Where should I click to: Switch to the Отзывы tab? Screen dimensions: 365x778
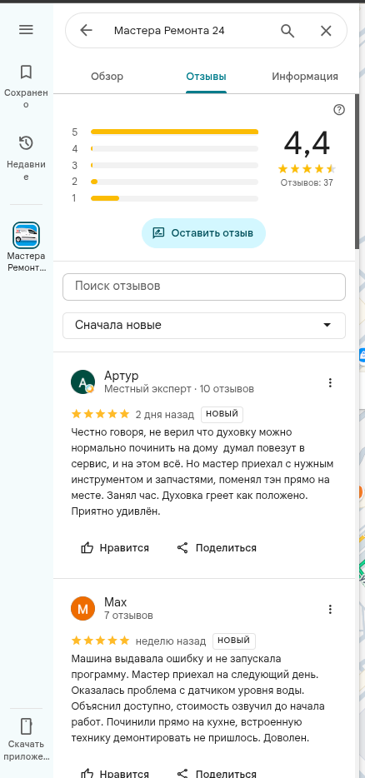(x=206, y=77)
